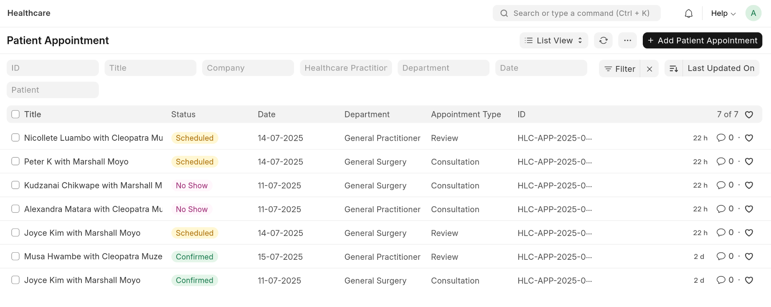Expand the Help dropdown
The image size is (771, 307).
(x=723, y=13)
